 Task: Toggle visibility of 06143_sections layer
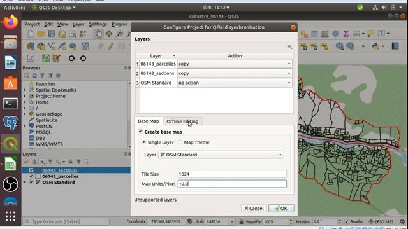(31, 170)
